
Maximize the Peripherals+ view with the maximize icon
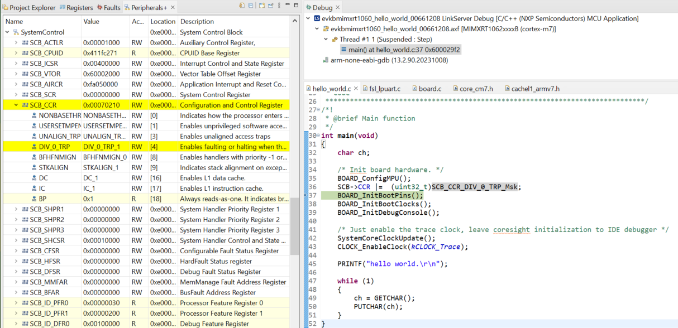tap(296, 5)
